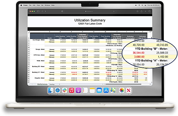This screenshot has height=116, width=178.
Task: Open Control Center in menu bar
Action: (145, 5)
